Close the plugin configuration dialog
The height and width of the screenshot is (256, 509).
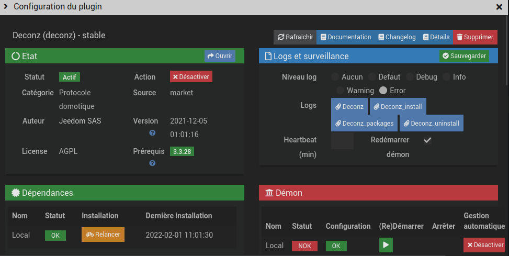[499, 7]
